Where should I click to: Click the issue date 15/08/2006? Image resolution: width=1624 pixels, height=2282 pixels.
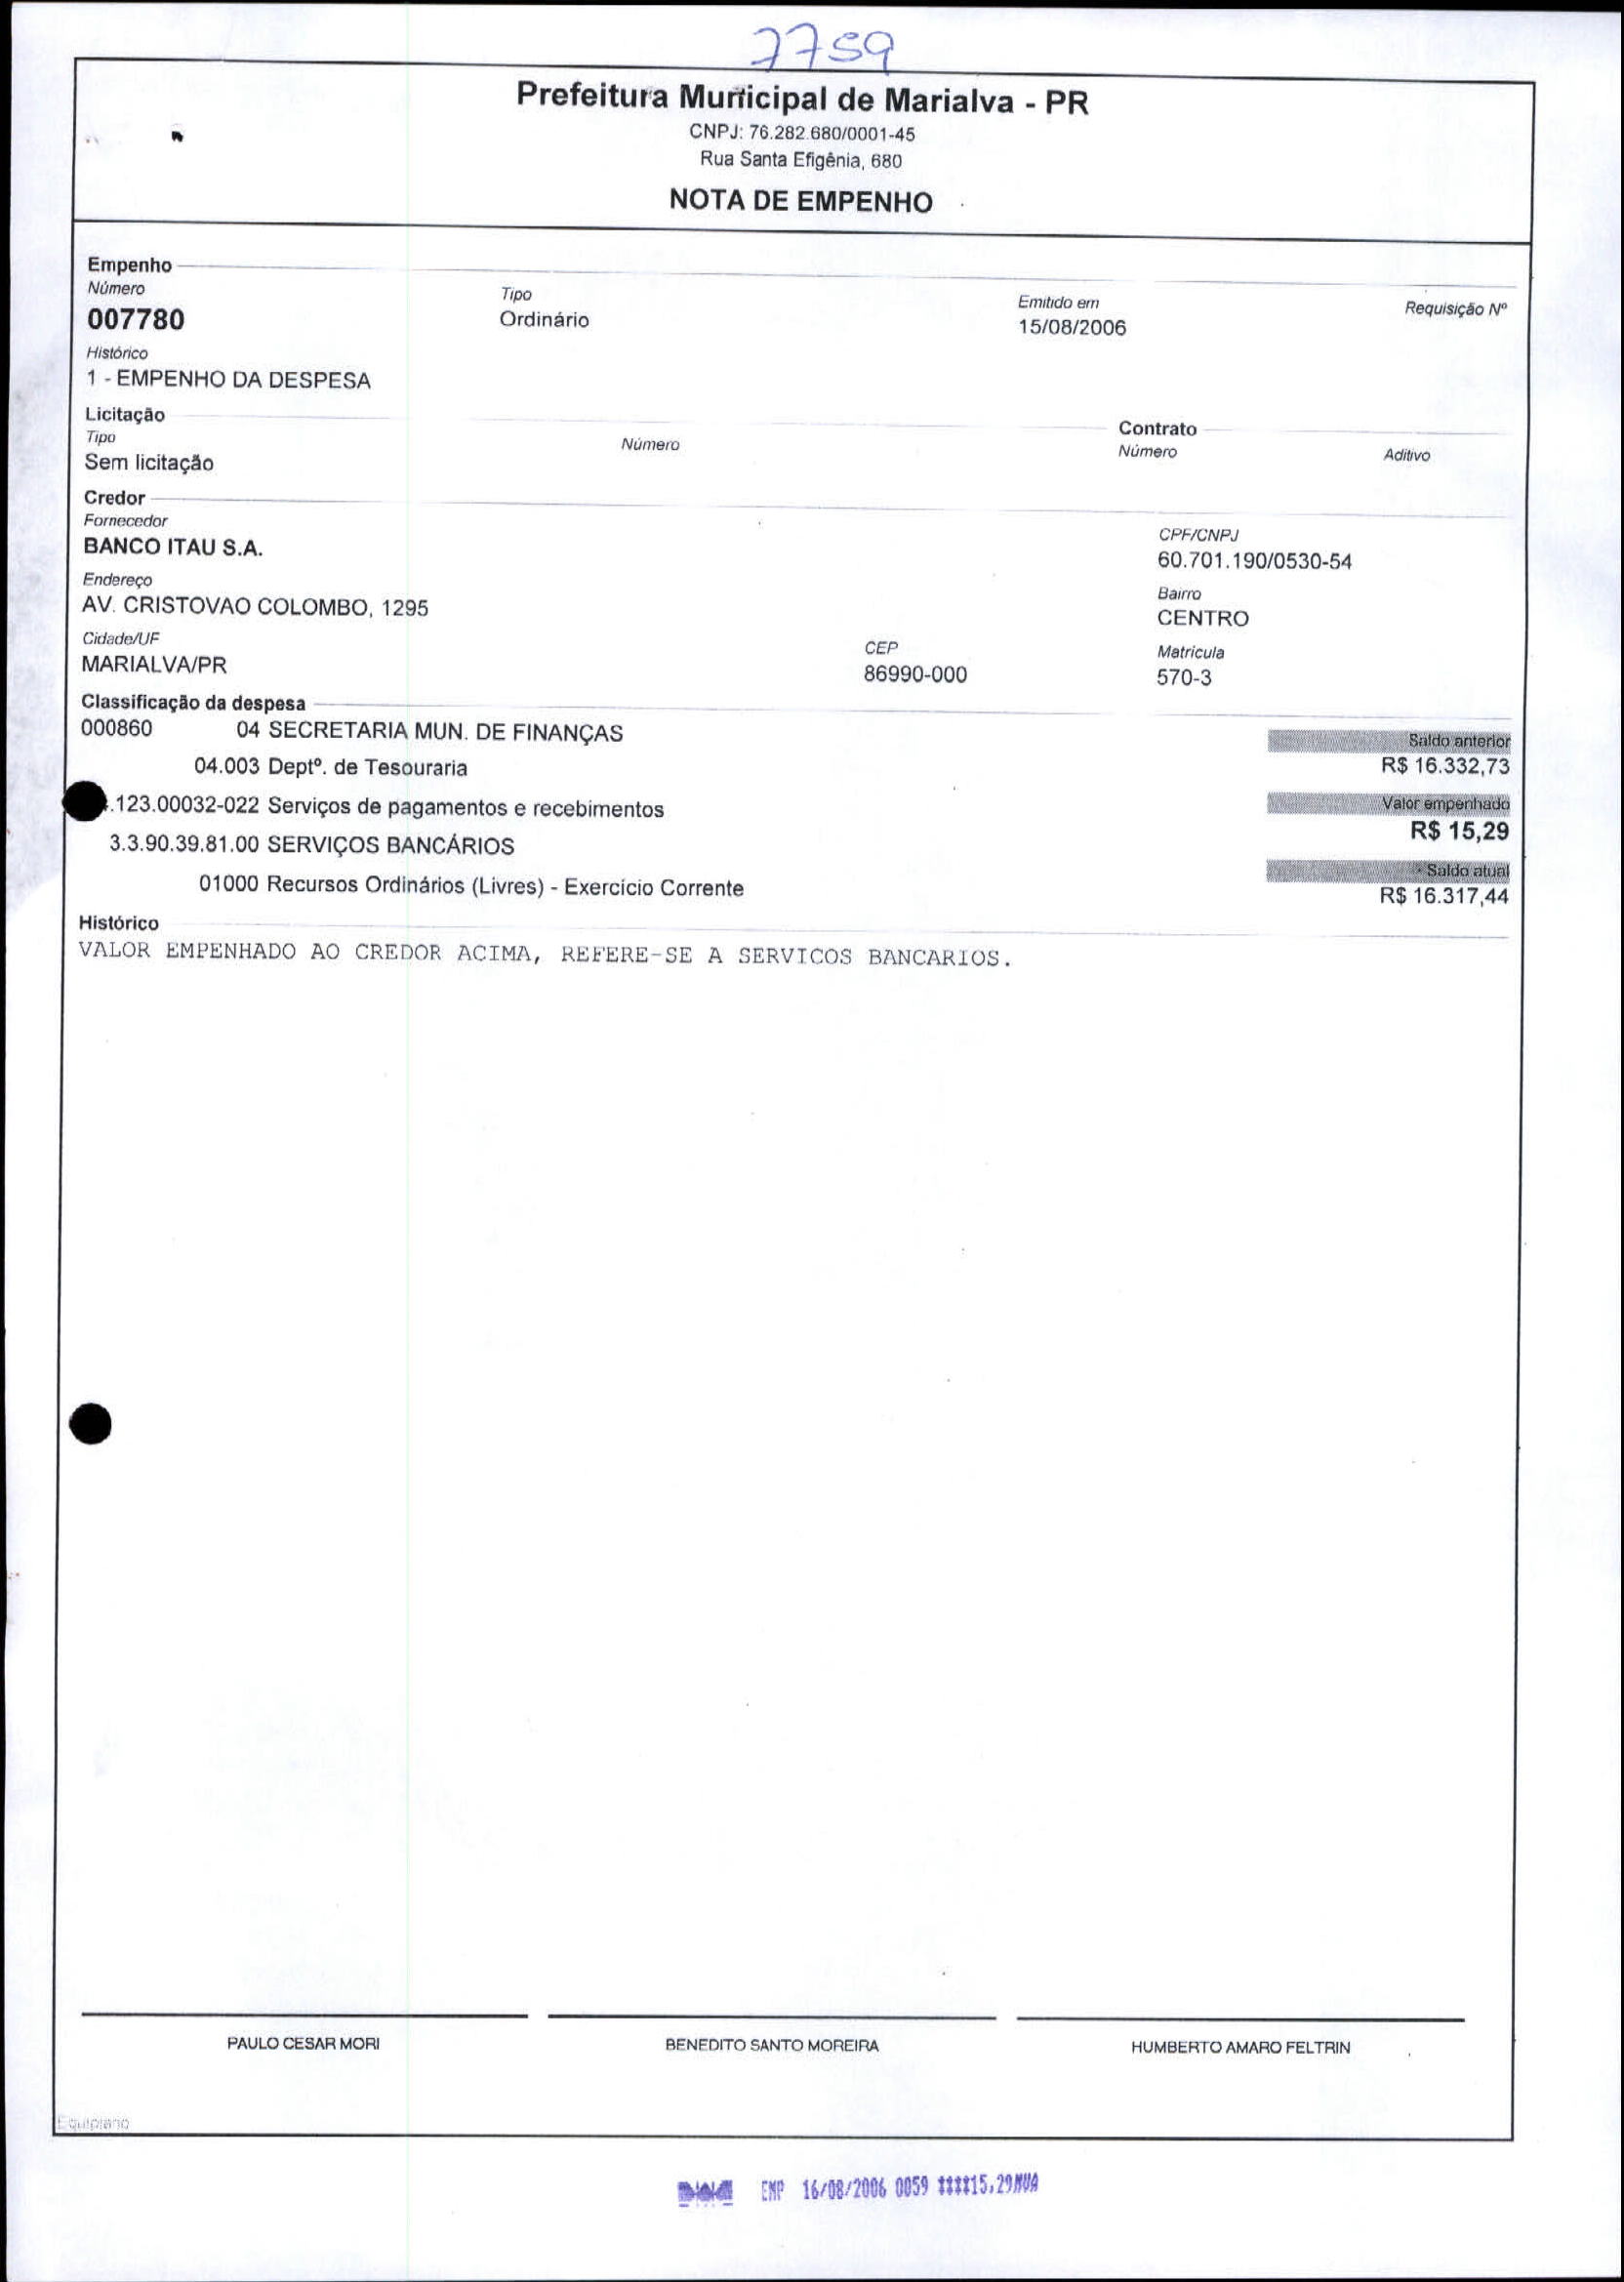1071,328
